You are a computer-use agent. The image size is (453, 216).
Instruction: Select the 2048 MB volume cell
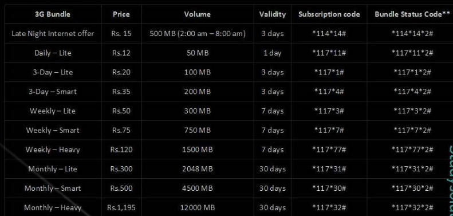198,169
